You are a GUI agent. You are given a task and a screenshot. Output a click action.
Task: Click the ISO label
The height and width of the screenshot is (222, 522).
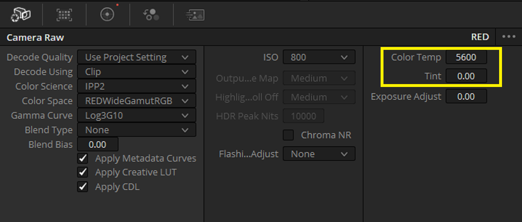pyautogui.click(x=271, y=58)
